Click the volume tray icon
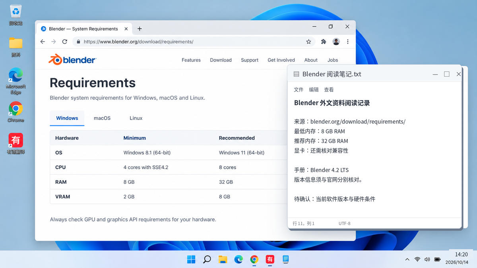 [427, 259]
